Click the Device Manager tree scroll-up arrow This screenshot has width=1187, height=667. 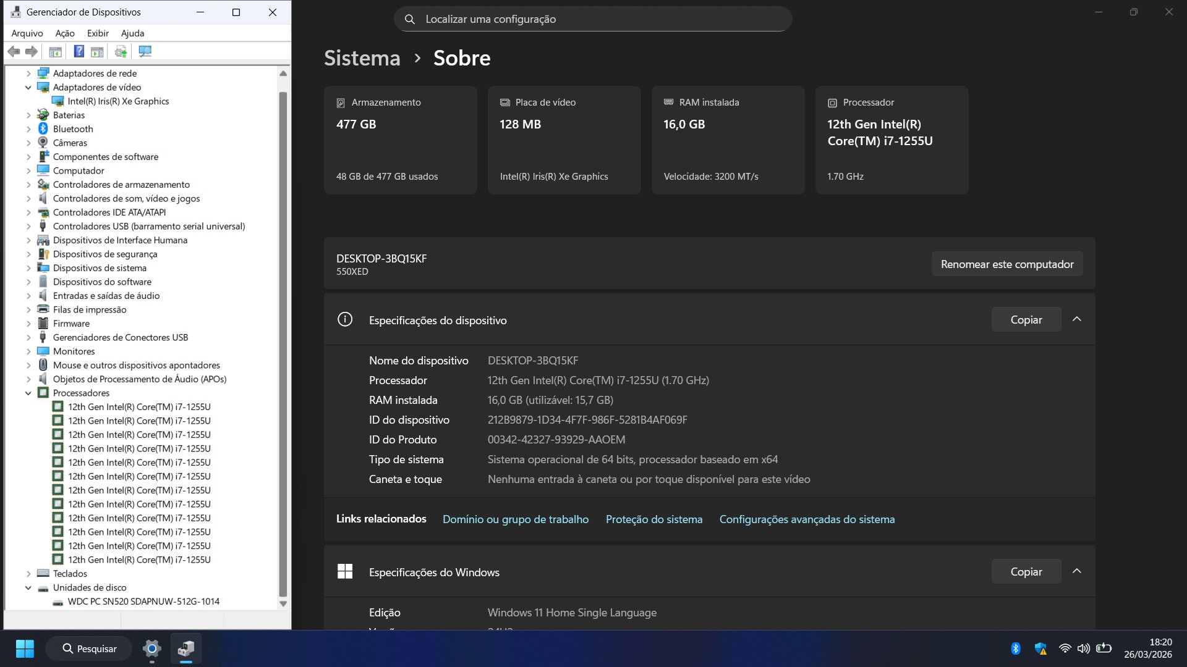click(283, 73)
